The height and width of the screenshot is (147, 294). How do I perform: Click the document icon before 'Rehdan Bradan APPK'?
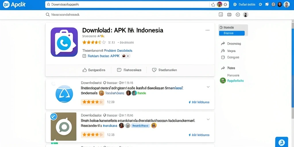point(84,56)
